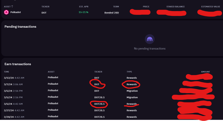
Task: Click the STAKED BALANCE column header
Action: click(x=175, y=6)
